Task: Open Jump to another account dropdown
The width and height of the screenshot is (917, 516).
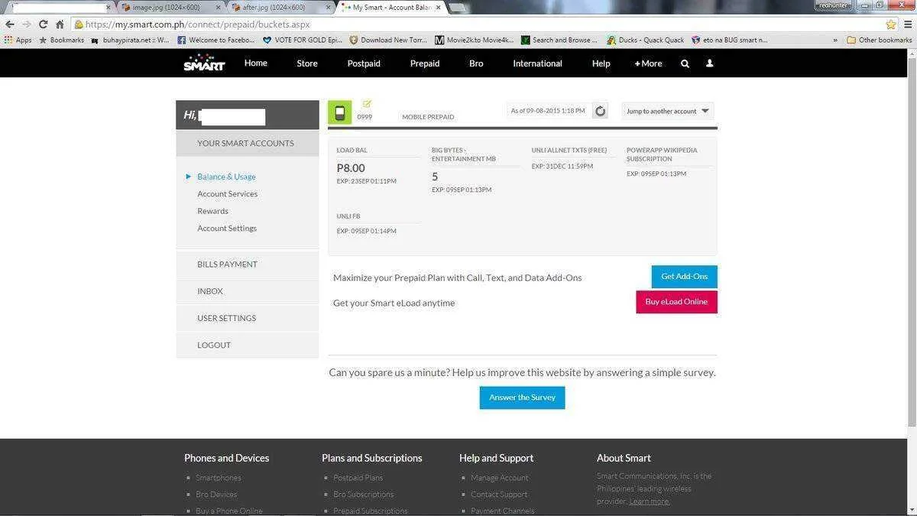Action: 668,111
